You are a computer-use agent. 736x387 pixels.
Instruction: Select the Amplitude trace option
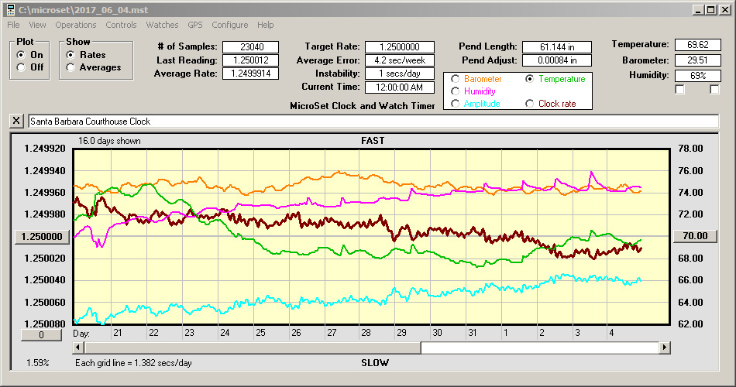(455, 104)
